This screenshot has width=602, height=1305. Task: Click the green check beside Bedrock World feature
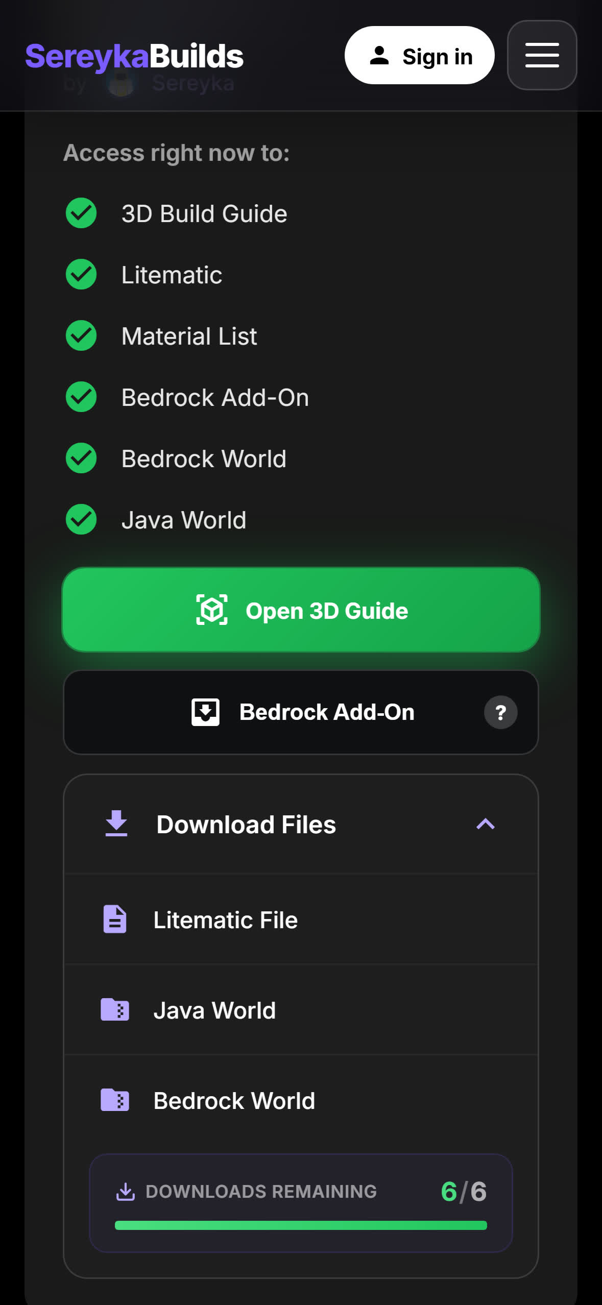click(81, 458)
